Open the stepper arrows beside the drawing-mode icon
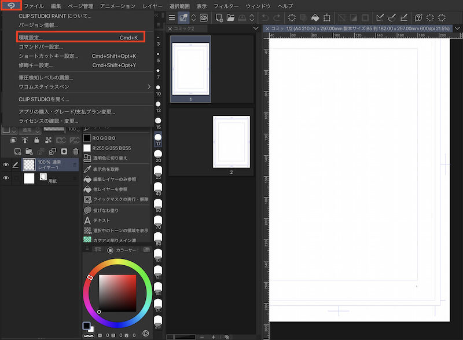This screenshot has height=340, width=463. (193, 18)
